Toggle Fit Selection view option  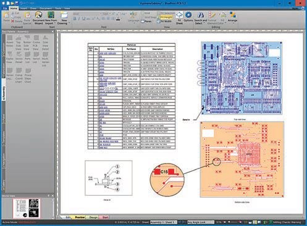166,13
